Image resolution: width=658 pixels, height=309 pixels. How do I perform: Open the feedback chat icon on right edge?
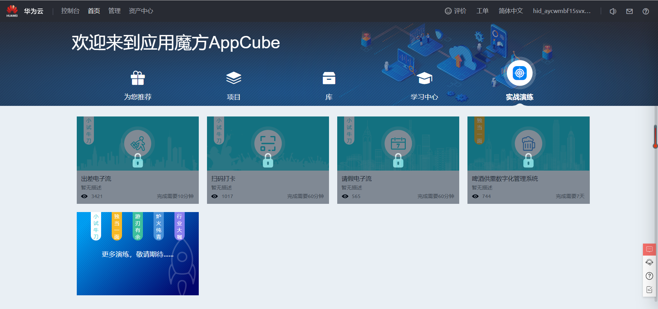[649, 249]
